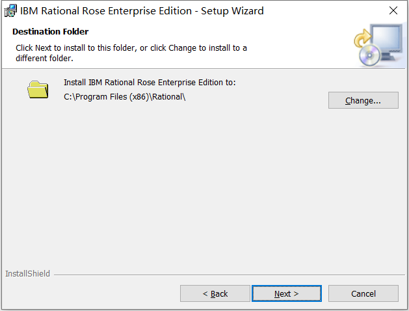Click the 'Click Next to install' instruction text
The height and width of the screenshot is (311, 409).
pyautogui.click(x=131, y=53)
